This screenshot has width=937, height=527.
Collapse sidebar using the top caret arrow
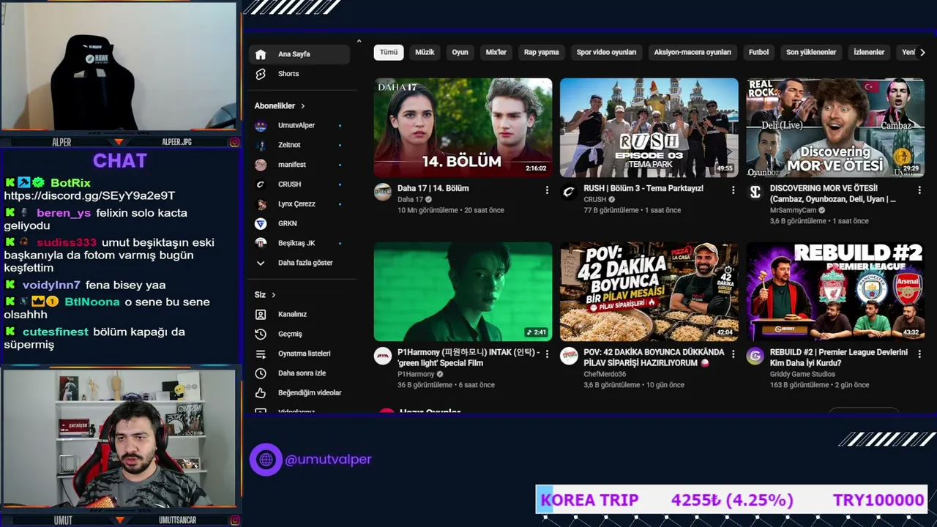coord(359,41)
